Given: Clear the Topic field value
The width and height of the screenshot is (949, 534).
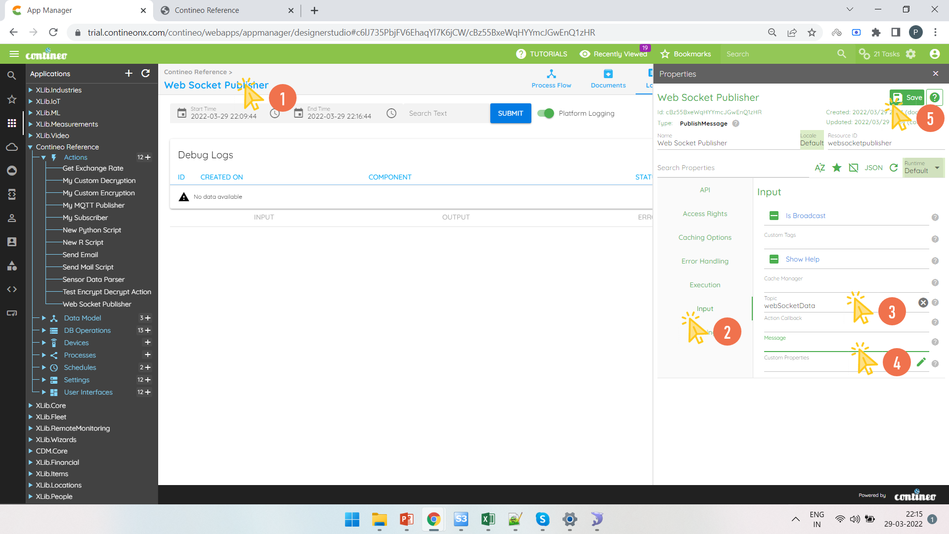Looking at the screenshot, I should pos(923,303).
